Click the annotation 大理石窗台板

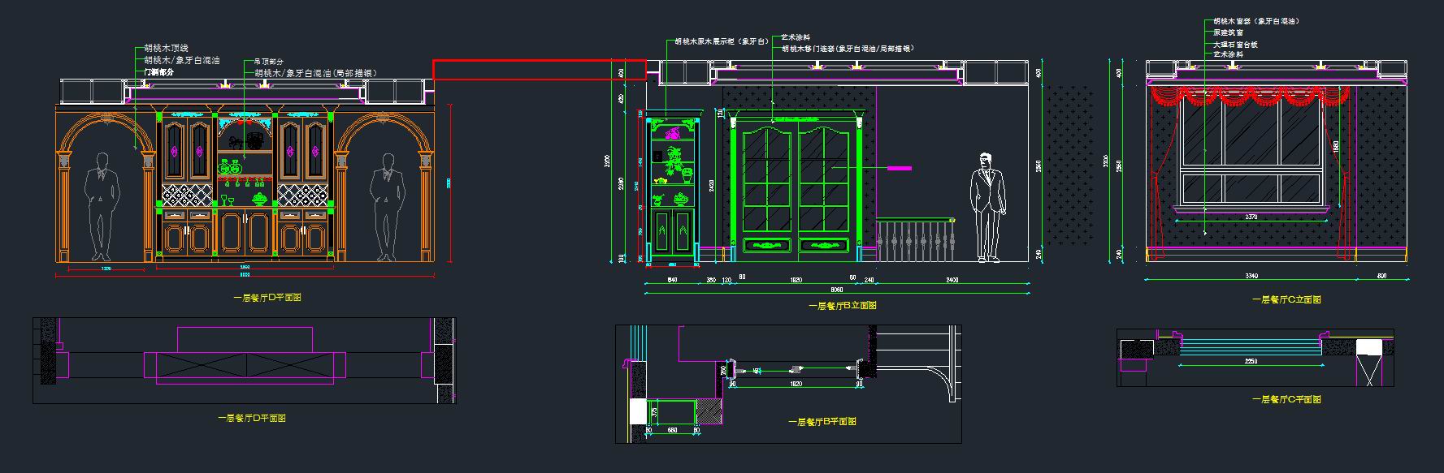(1235, 45)
